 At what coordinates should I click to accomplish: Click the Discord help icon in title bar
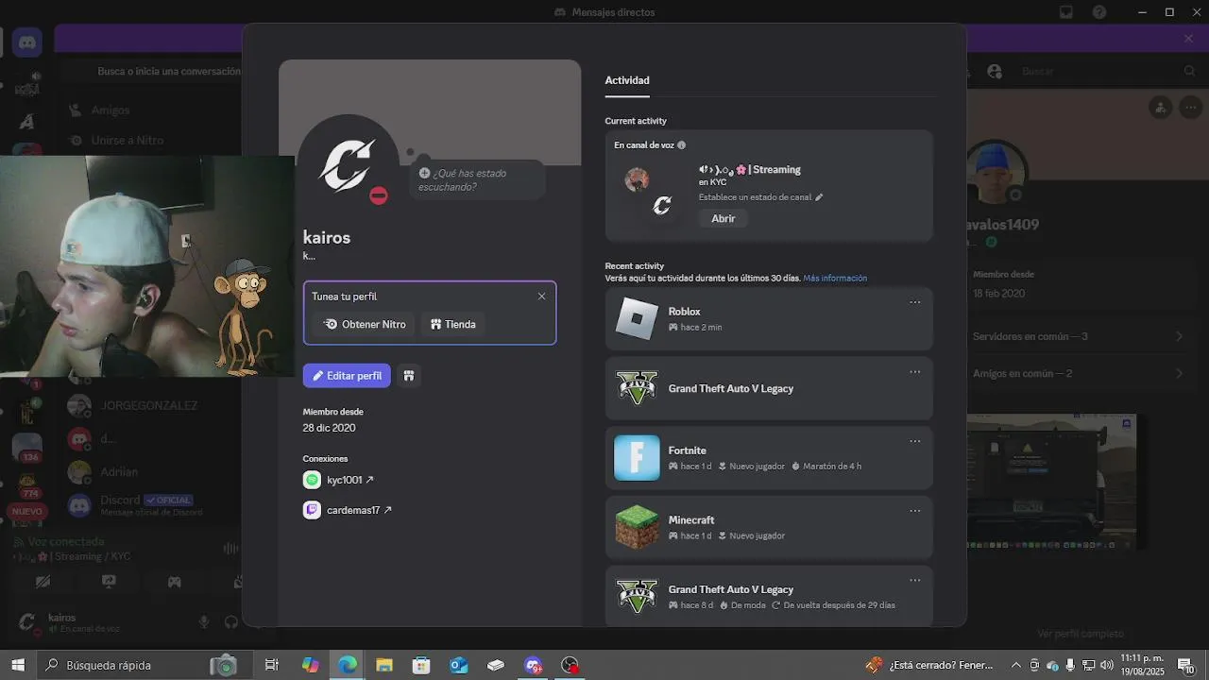click(x=1098, y=12)
